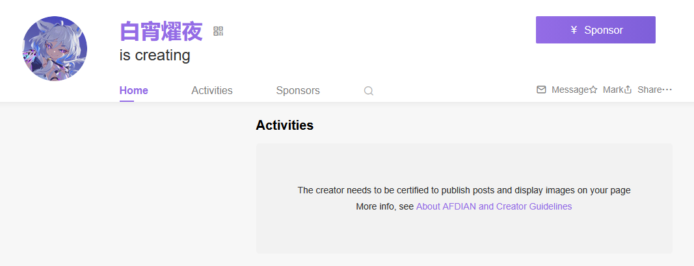Click the Mark text label
694x266 pixels.
(613, 90)
